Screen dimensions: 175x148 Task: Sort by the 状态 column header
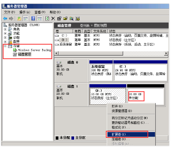(138, 31)
